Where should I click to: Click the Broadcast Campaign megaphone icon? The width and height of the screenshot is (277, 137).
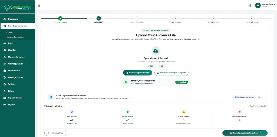pyautogui.click(x=5, y=26)
